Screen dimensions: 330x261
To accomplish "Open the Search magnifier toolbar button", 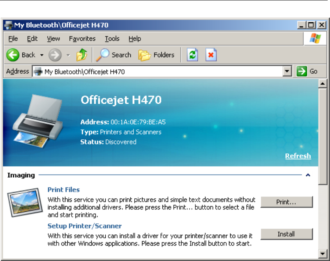I will click(x=114, y=55).
